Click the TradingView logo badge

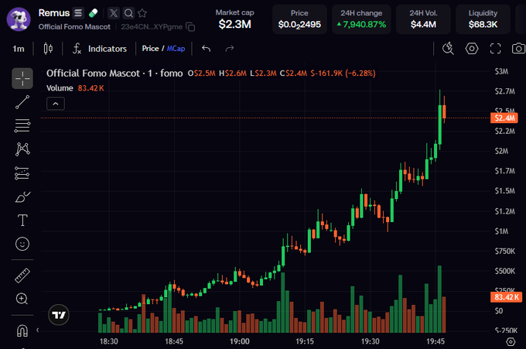click(x=59, y=315)
